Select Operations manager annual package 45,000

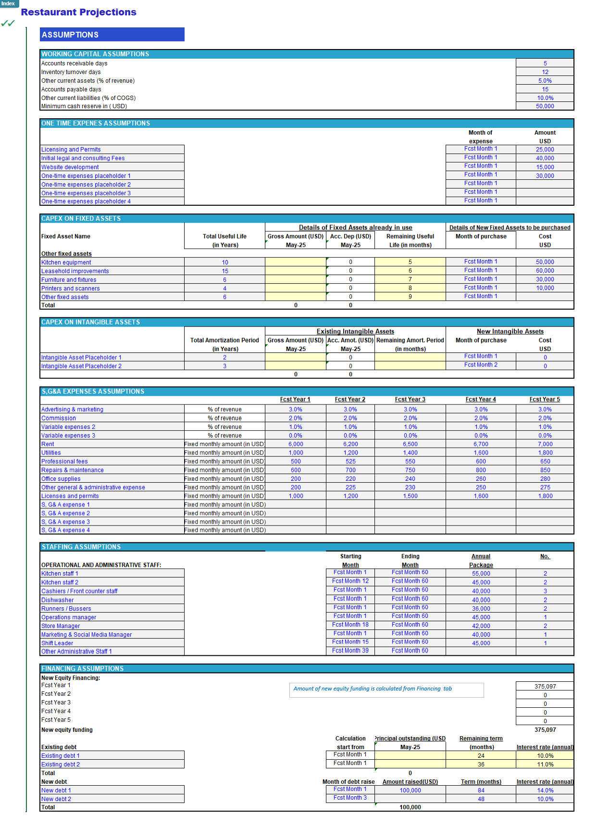[x=481, y=617]
